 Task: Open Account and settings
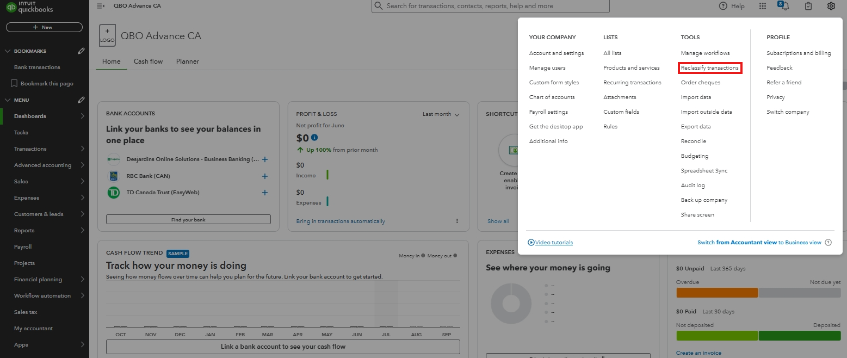557,53
